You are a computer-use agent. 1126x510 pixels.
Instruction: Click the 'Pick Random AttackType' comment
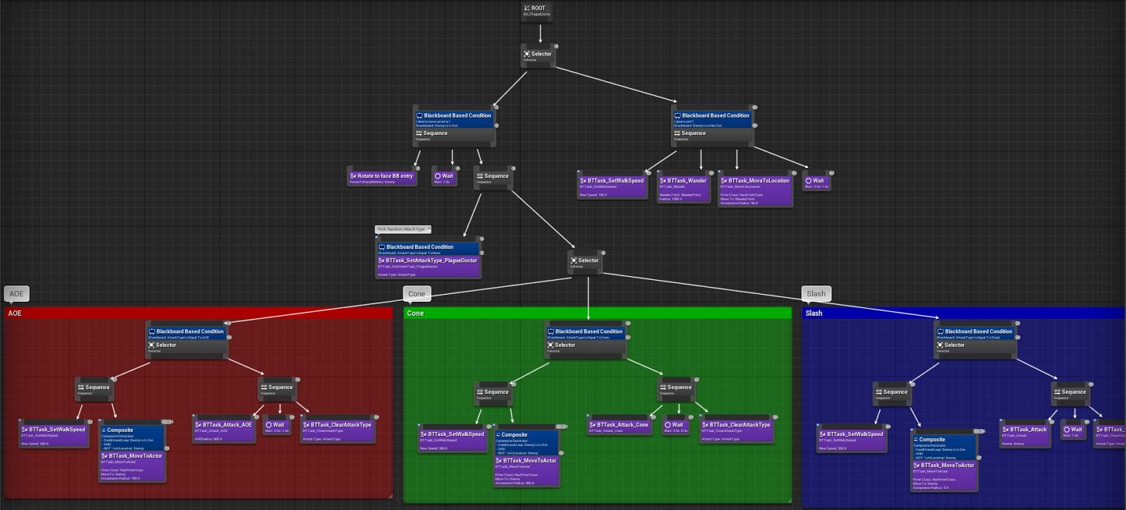point(403,229)
